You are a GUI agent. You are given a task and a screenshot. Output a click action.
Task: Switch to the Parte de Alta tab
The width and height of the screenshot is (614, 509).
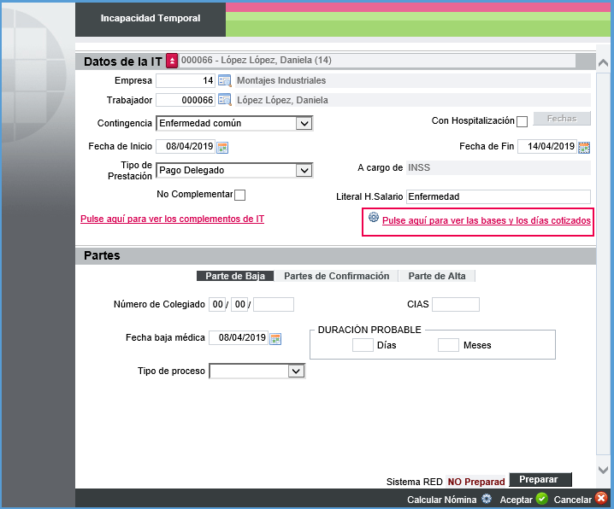[437, 276]
